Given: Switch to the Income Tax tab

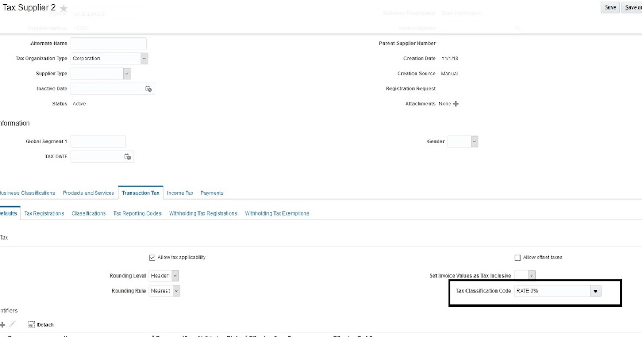Looking at the screenshot, I should 180,193.
